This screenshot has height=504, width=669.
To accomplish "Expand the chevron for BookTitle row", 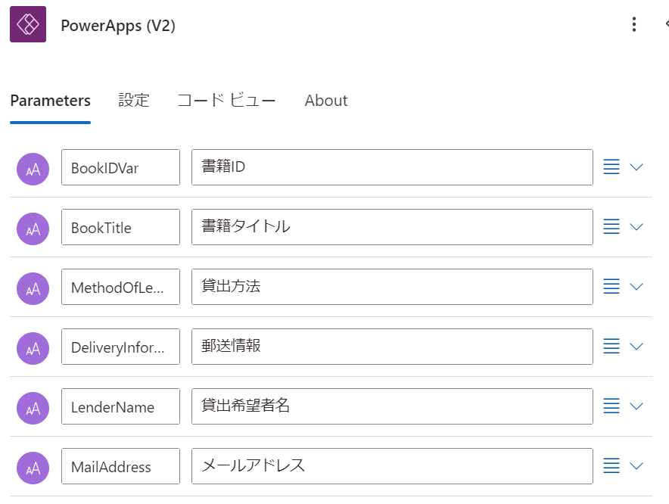I will coord(636,226).
